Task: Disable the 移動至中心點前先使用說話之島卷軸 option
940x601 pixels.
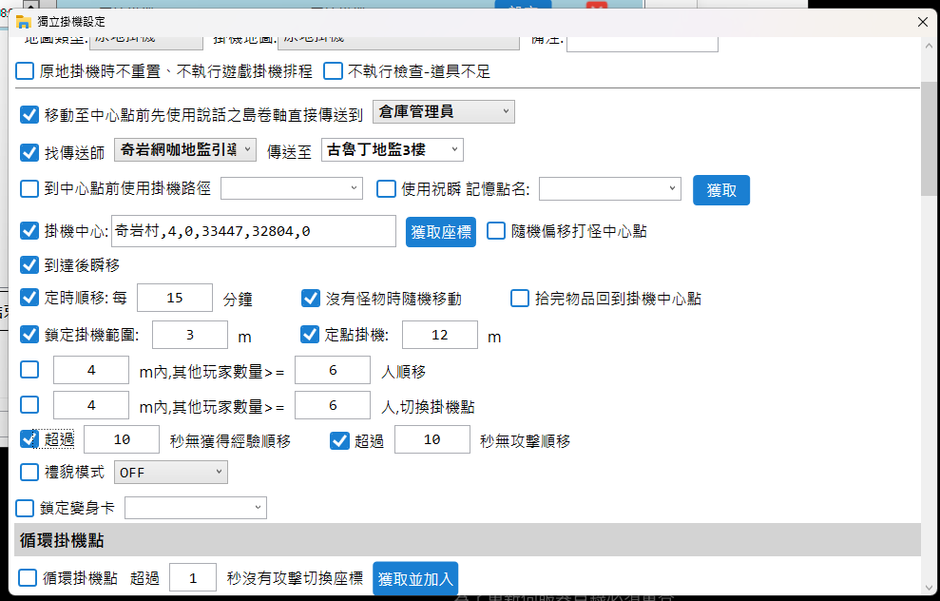Action: 29,115
